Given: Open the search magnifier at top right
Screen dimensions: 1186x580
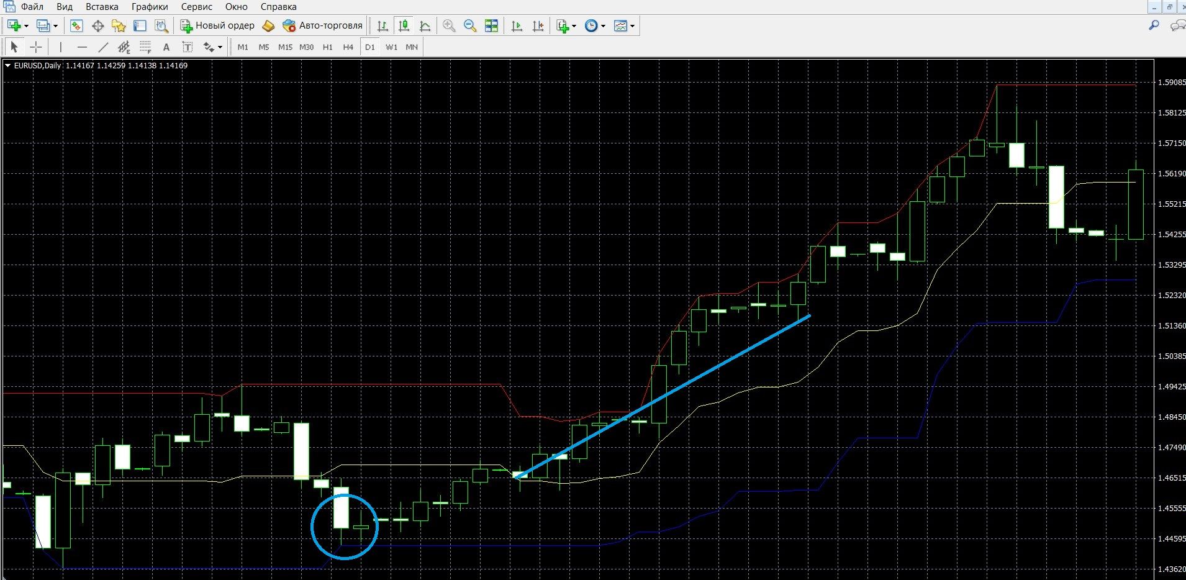Looking at the screenshot, I should click(x=1154, y=25).
